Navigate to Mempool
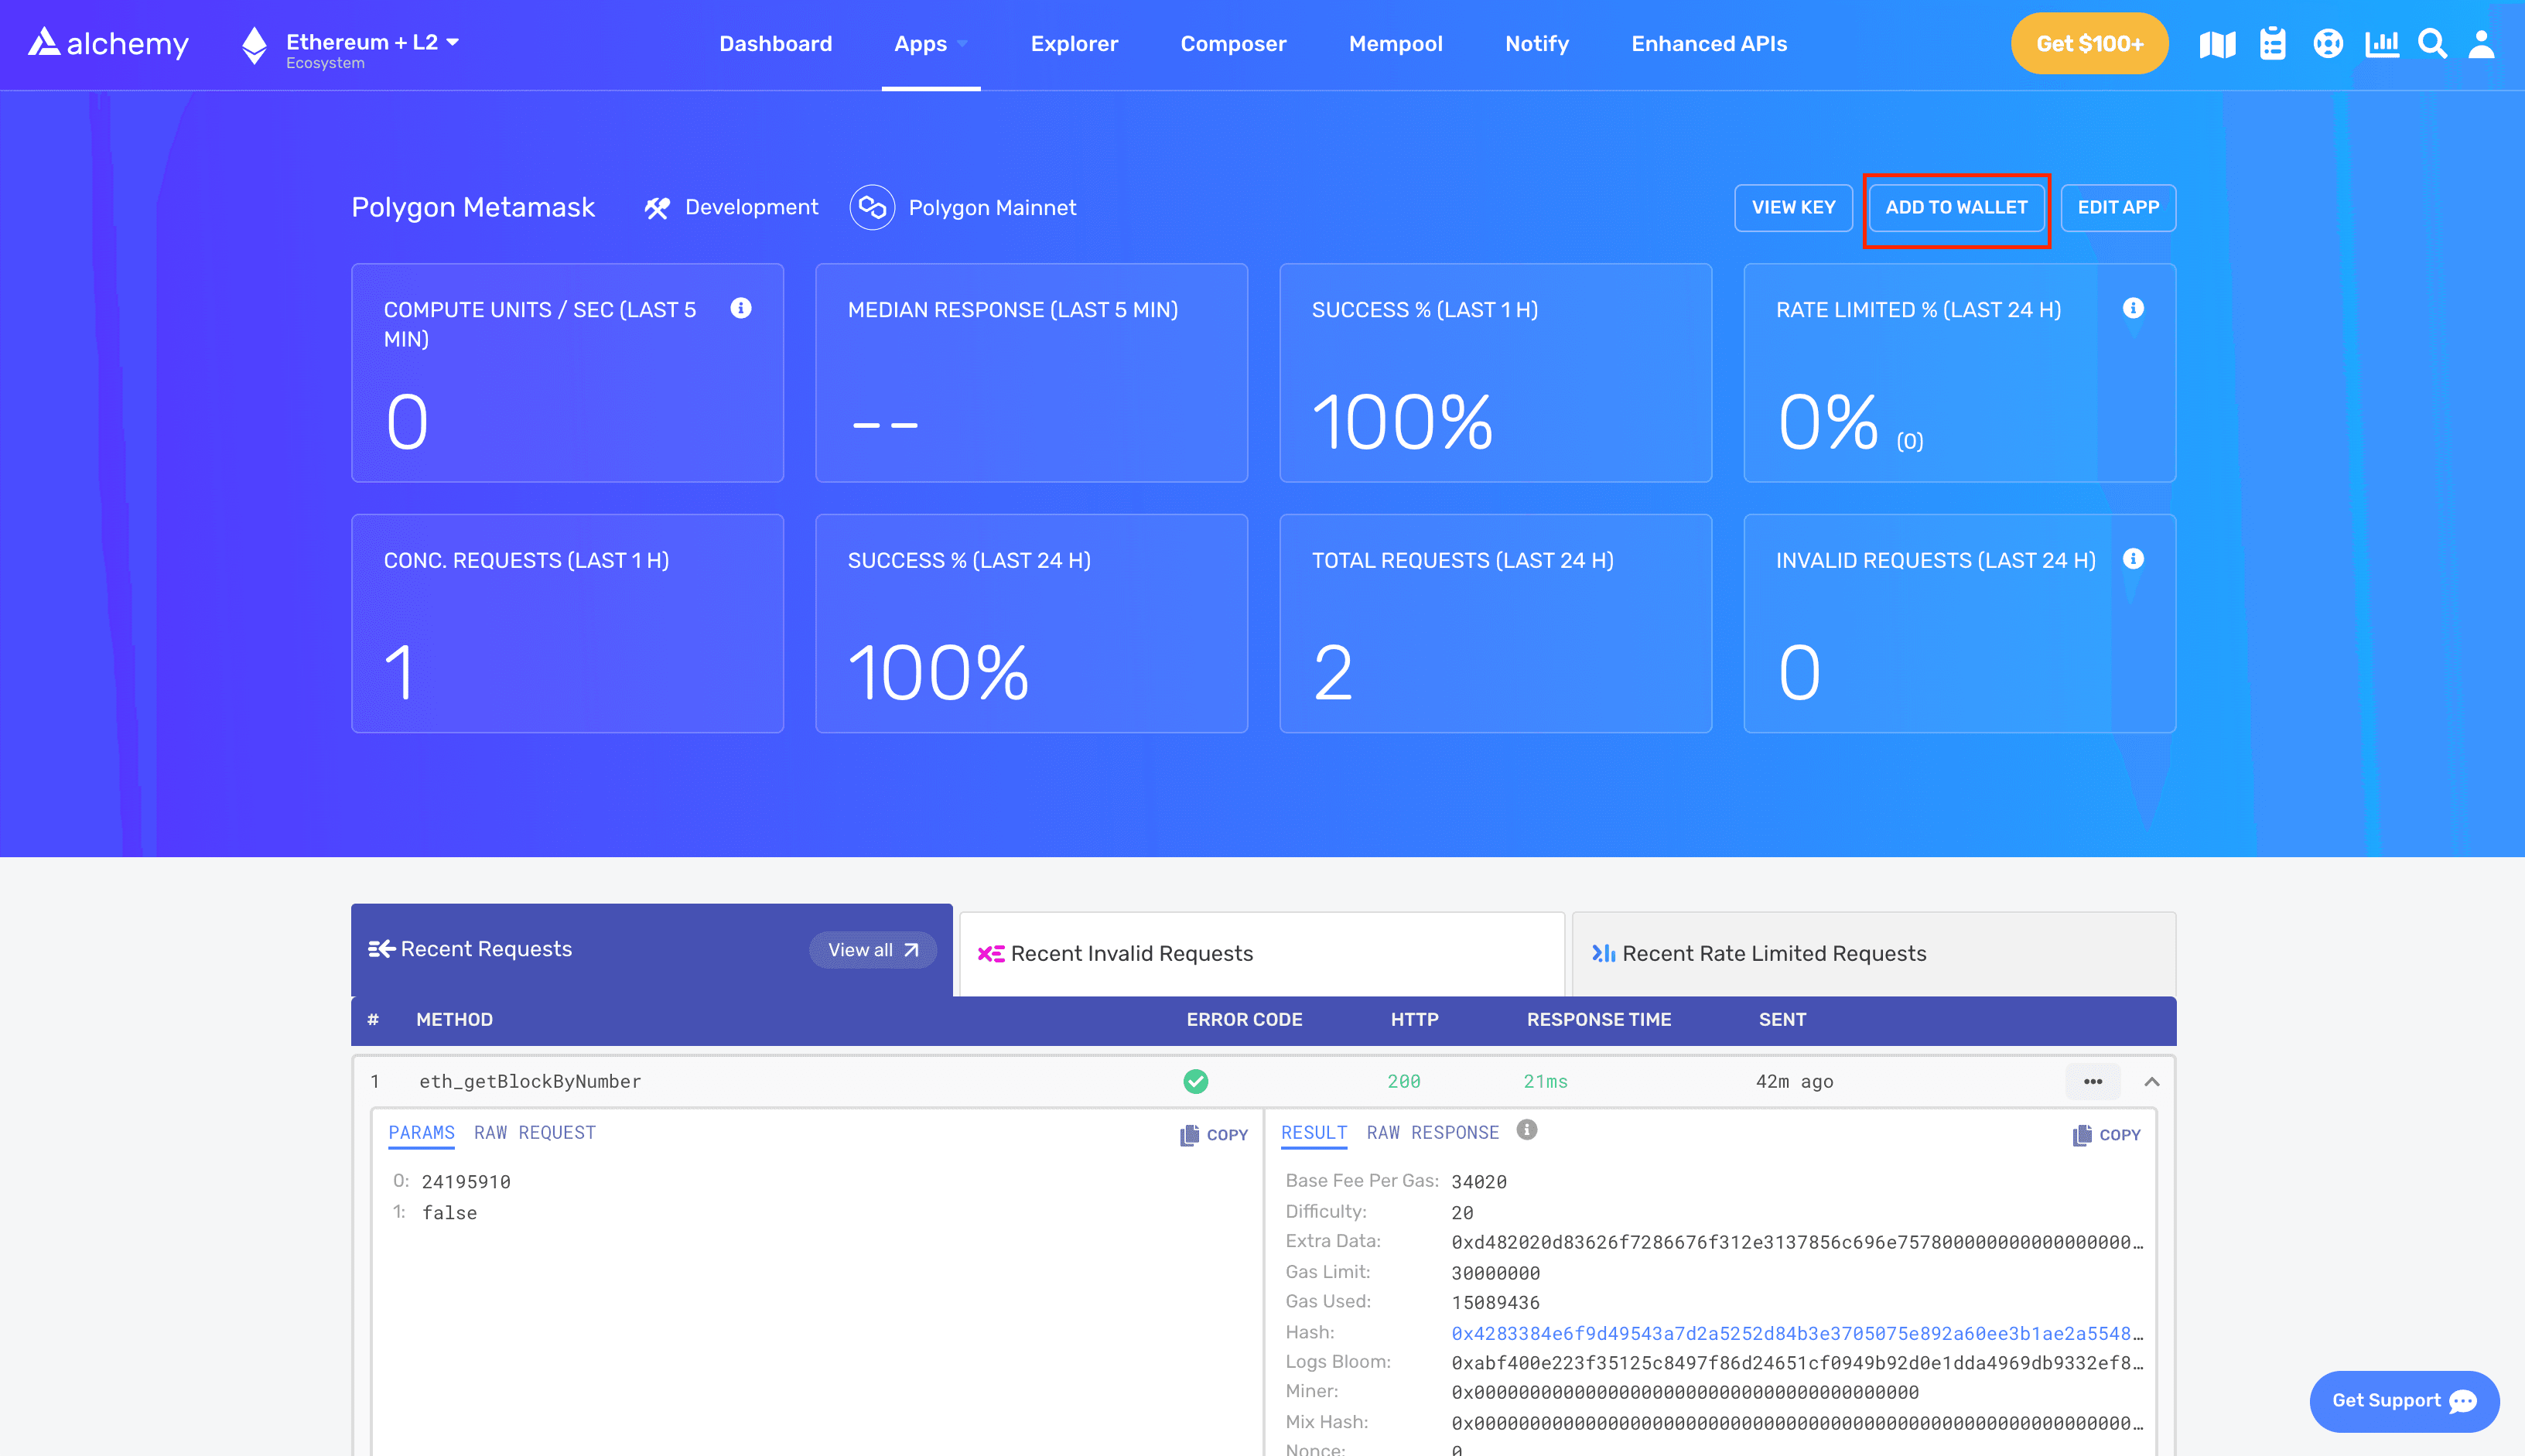This screenshot has height=1456, width=2525. coord(1396,44)
